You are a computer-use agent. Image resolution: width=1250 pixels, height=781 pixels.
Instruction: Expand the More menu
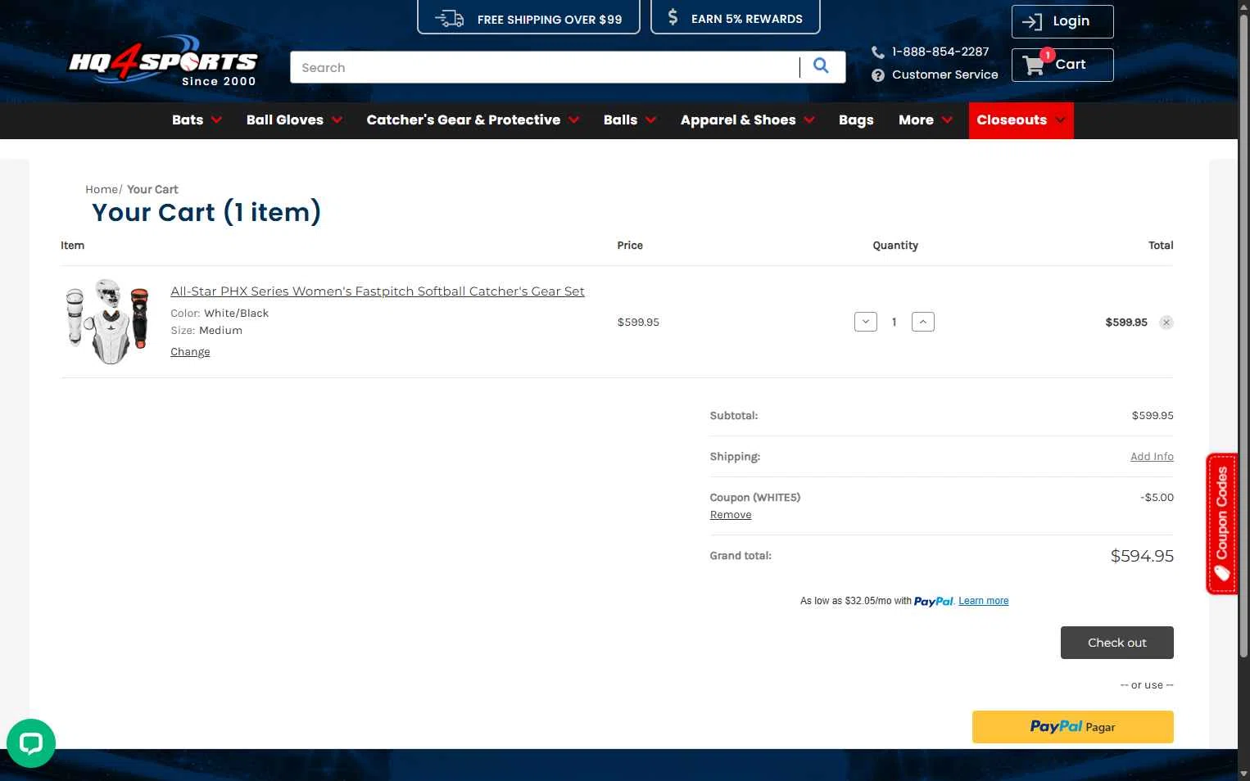pyautogui.click(x=926, y=120)
